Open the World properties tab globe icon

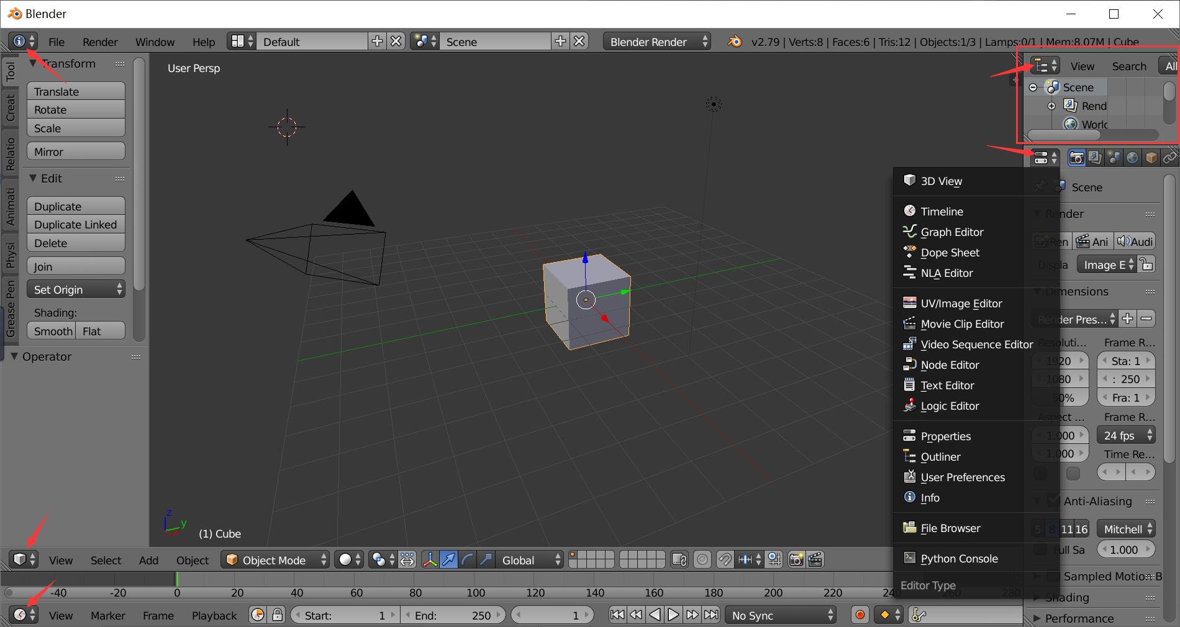tap(1132, 158)
